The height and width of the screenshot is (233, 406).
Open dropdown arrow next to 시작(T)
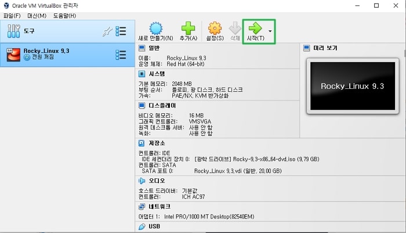click(x=270, y=31)
